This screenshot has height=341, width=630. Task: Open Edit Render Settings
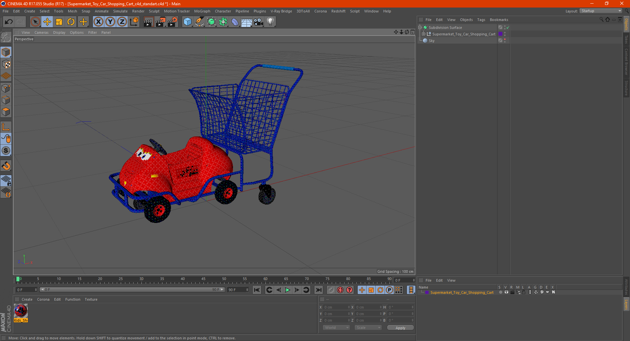[173, 22]
